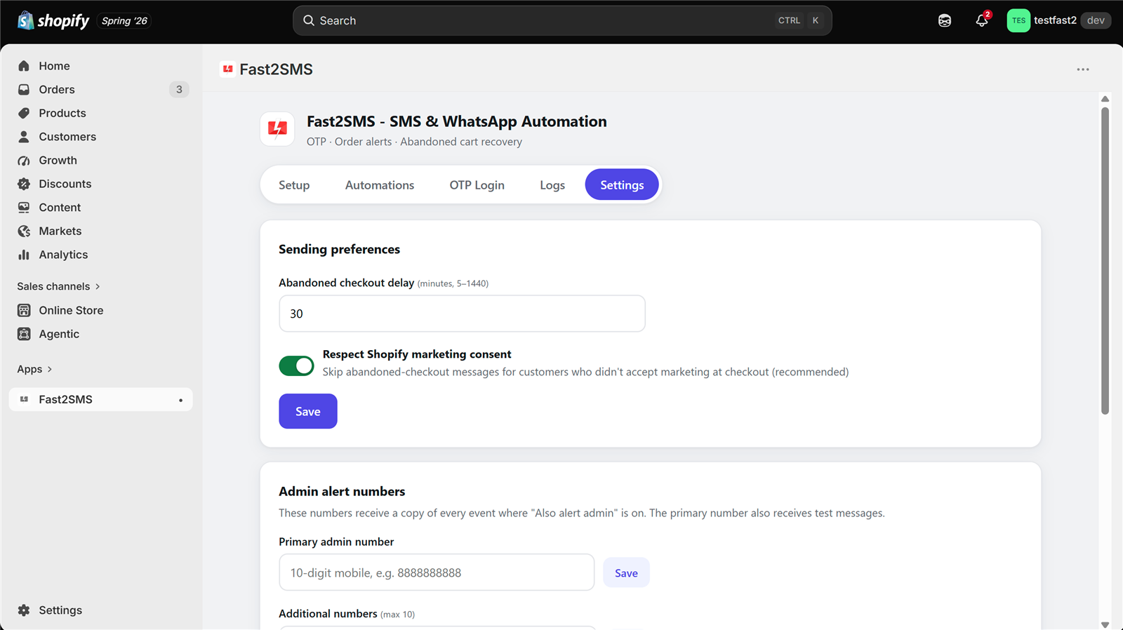
Task: Click the Spring '26 edition badge
Action: pos(124,20)
